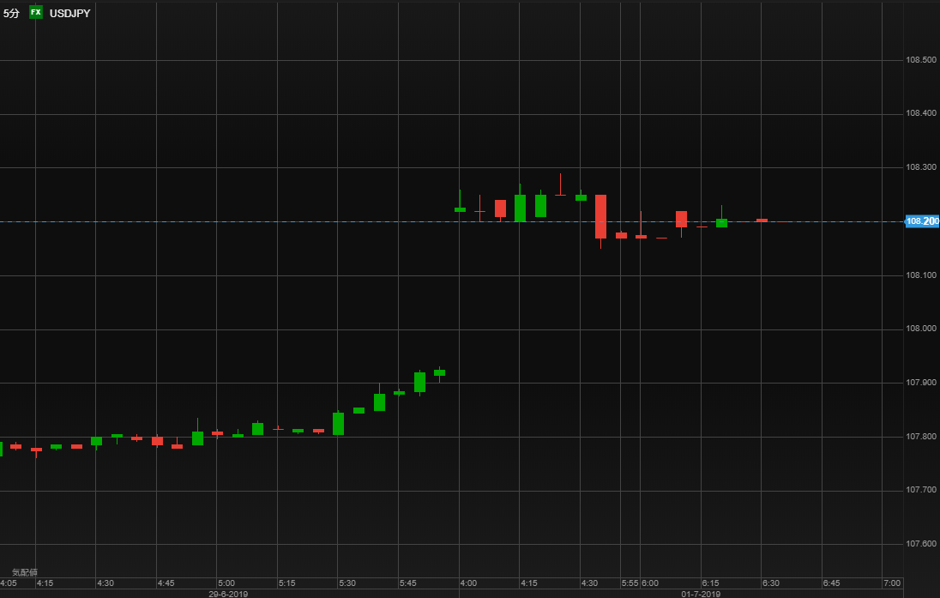Click the blue 108.200 current price tag
Screen dimensions: 940x598
tap(922, 222)
